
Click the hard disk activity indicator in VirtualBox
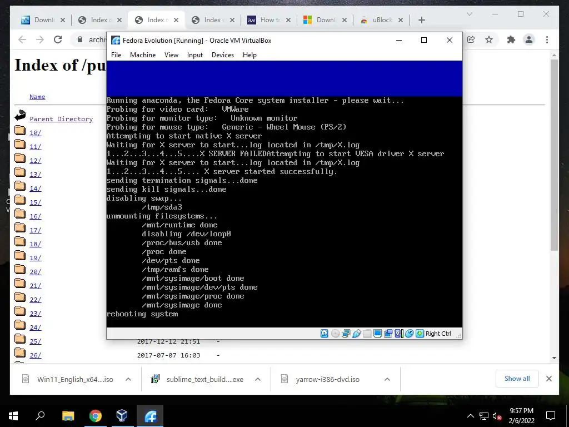click(x=325, y=334)
